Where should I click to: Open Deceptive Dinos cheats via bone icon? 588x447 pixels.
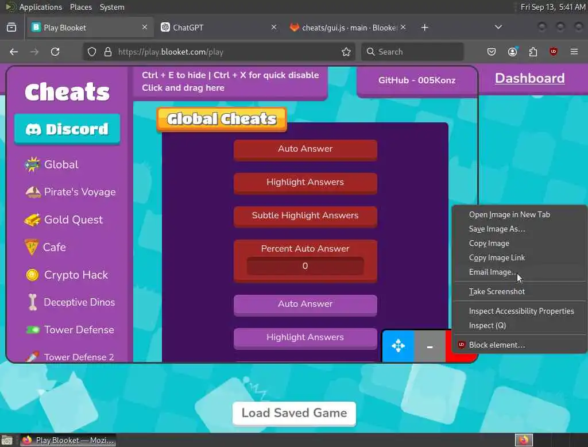tap(33, 302)
